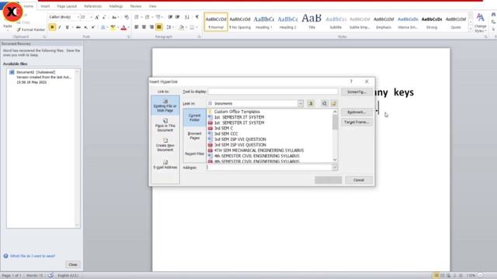Click the Borders icon
This screenshot has height=279, width=497.
192,28
